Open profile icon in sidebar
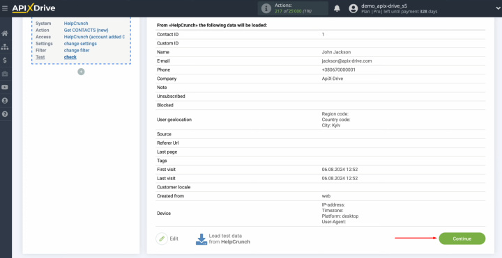Image resolution: width=502 pixels, height=258 pixels. tap(5, 101)
